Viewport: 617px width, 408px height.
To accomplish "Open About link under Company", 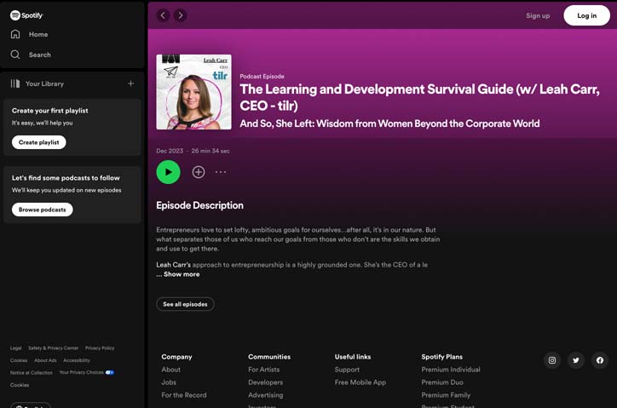I will coord(170,370).
